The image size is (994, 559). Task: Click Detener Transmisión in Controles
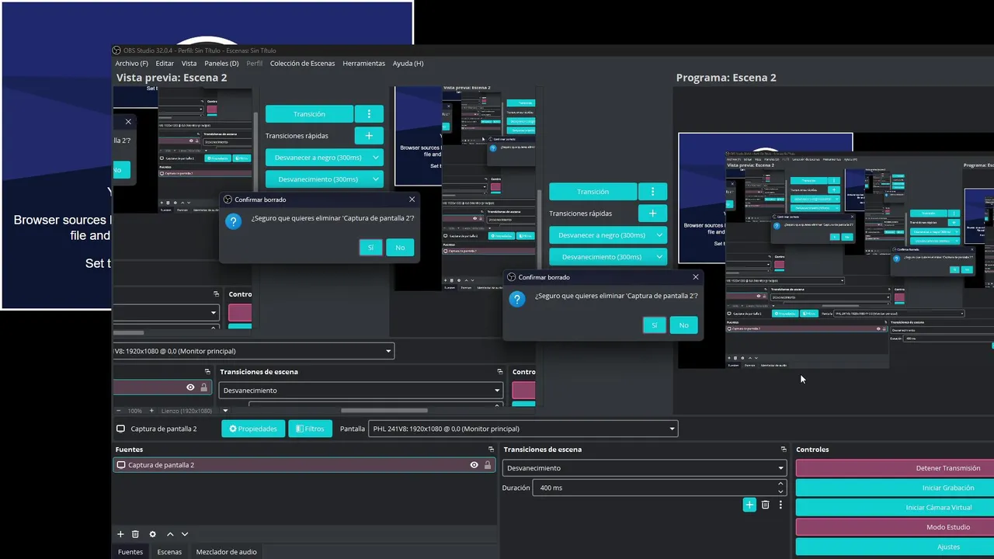coord(895,468)
